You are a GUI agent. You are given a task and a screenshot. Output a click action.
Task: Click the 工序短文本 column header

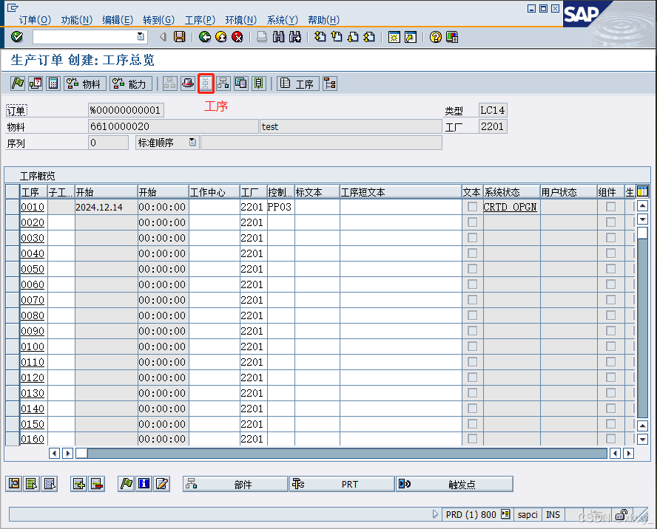point(400,192)
